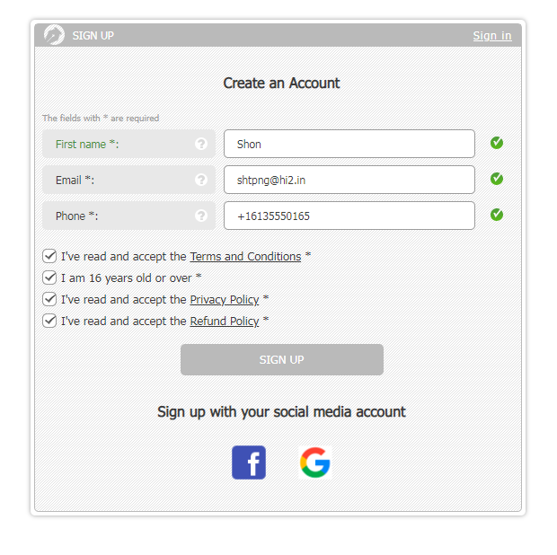Screen dimensions: 557x555
Task: Click the Google sign-up icon
Action: (x=314, y=462)
